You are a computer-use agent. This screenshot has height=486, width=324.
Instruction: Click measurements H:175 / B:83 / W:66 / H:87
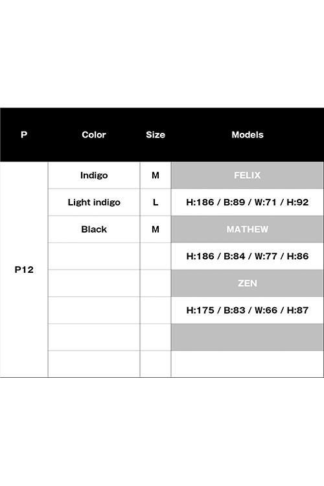[247, 310]
